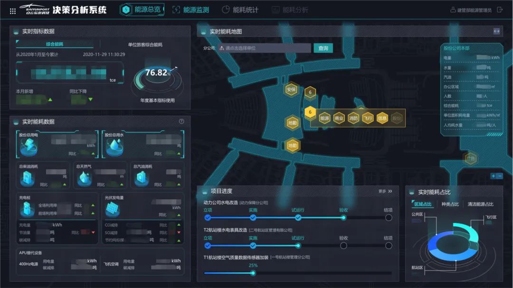This screenshot has height=288, width=513.
Task: Click the 结项 node of 动力公司水电改造
Action: click(389, 218)
